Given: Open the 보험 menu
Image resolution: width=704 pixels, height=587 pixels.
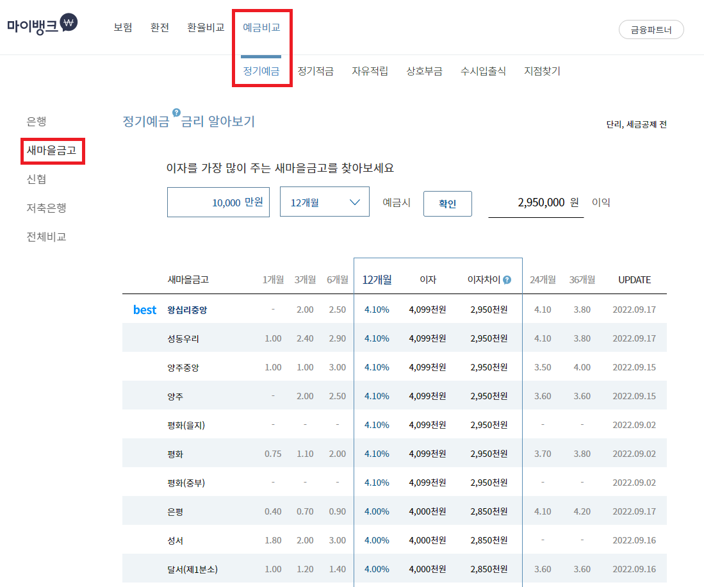Looking at the screenshot, I should pos(122,28).
